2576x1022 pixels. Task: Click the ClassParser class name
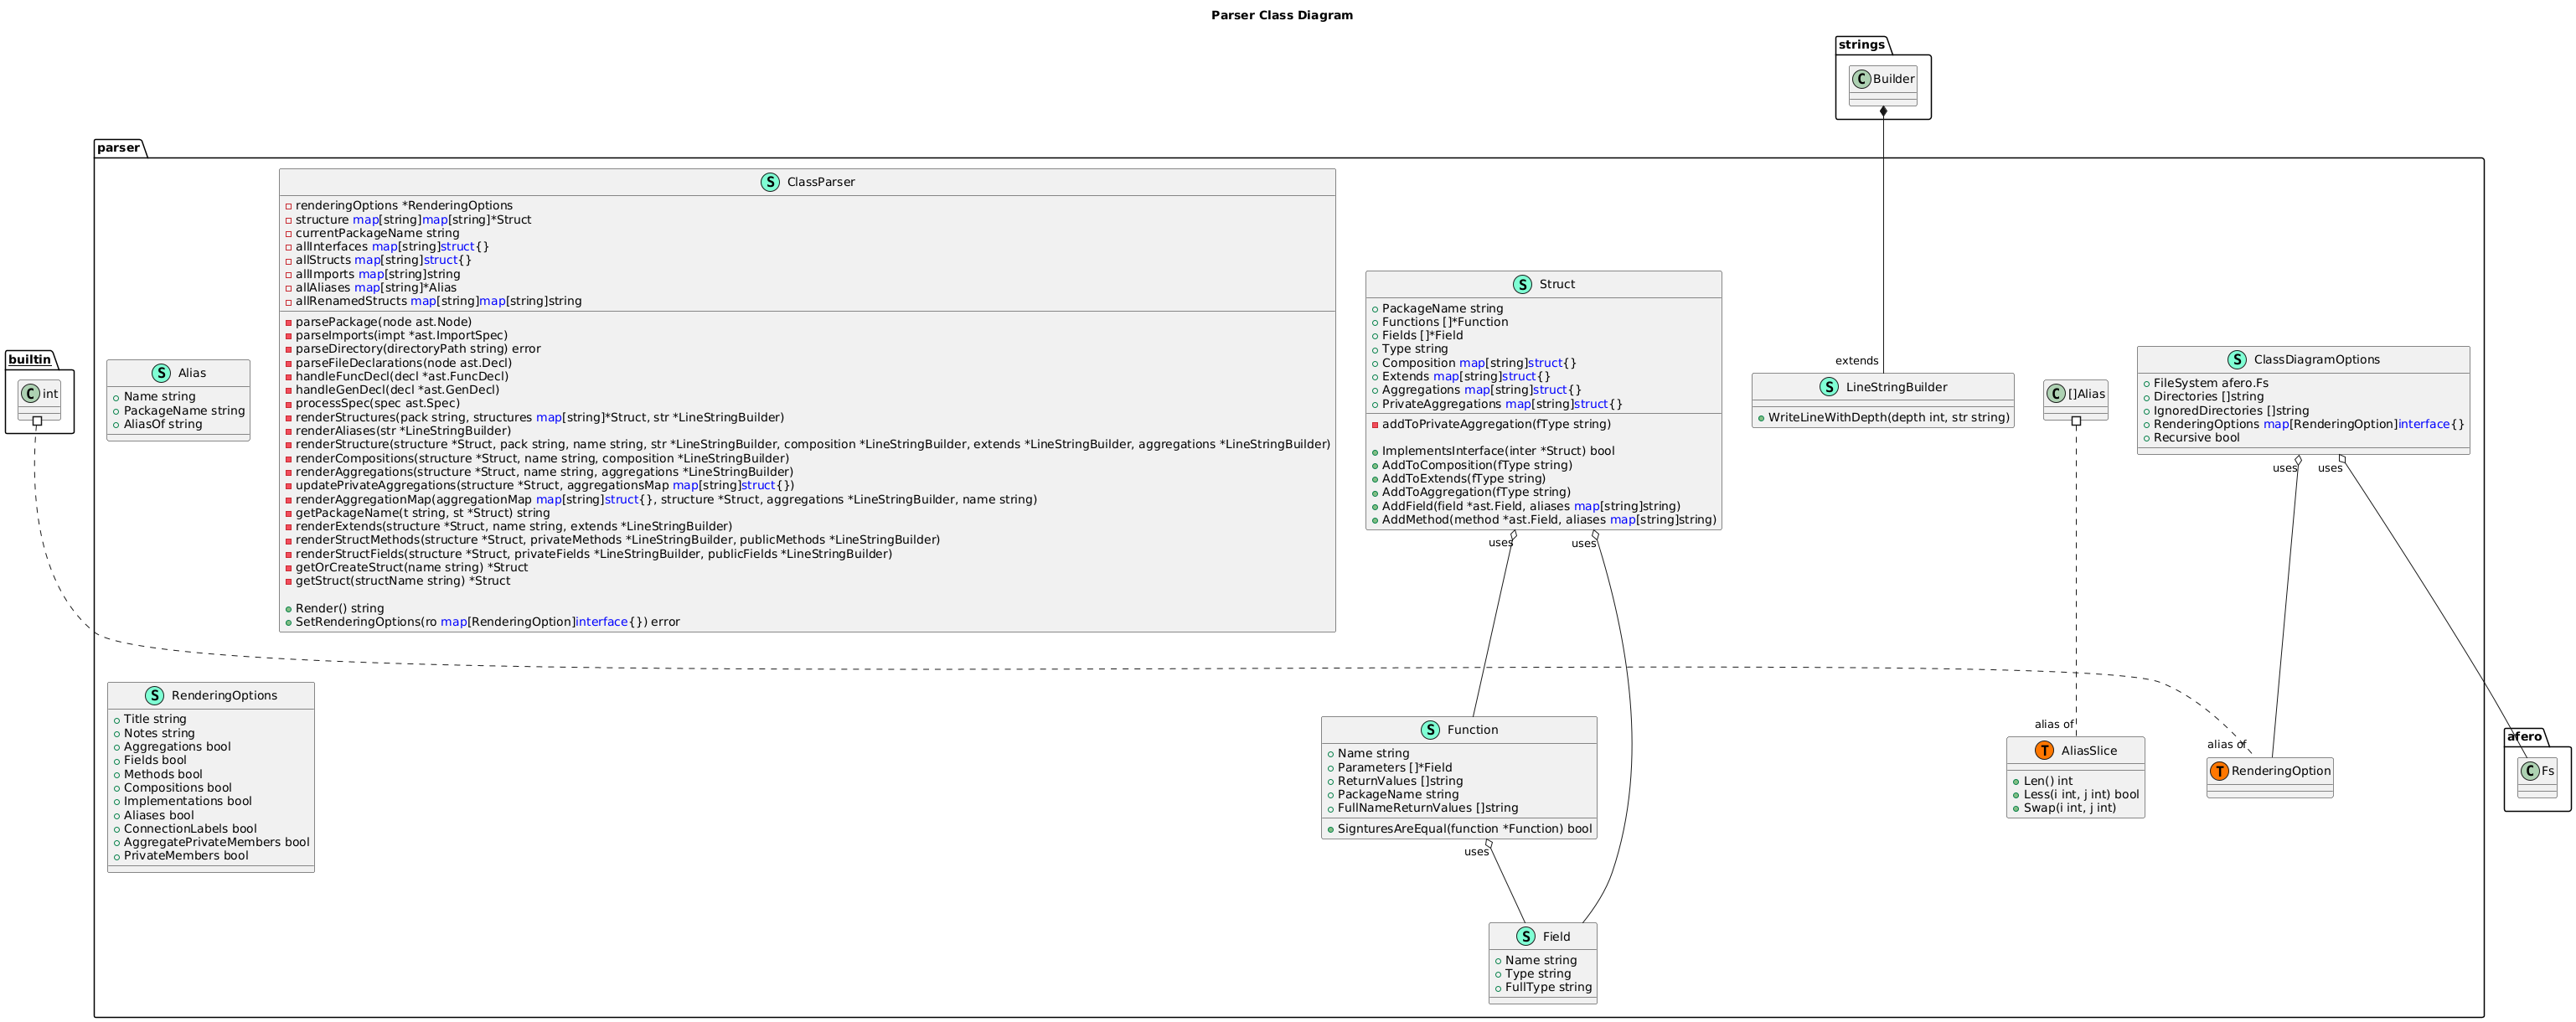tap(820, 182)
